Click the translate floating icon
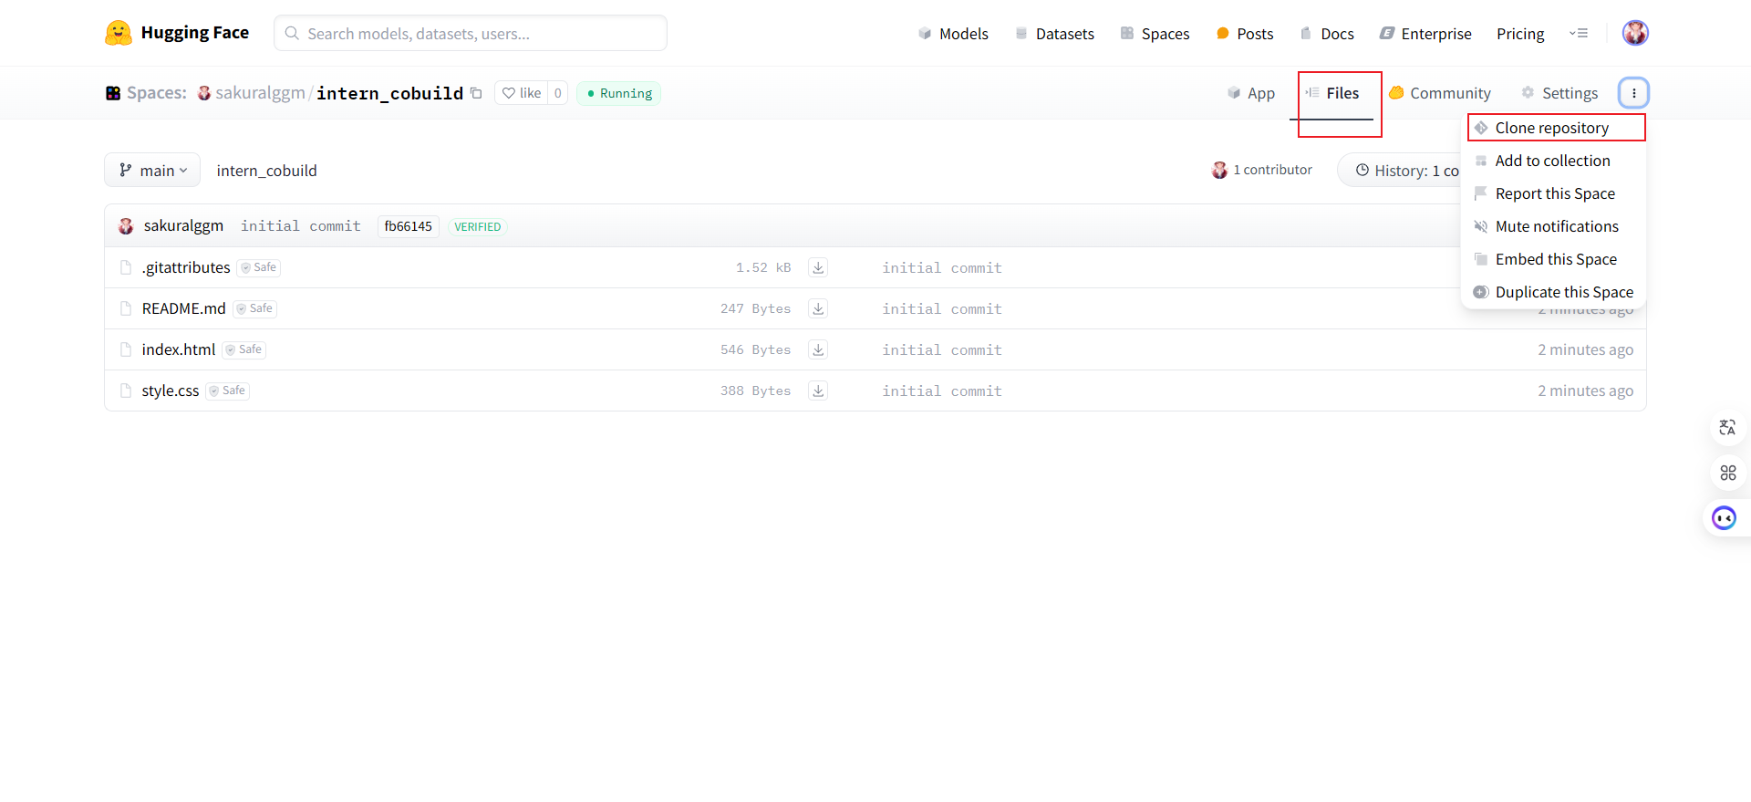This screenshot has width=1751, height=802. tap(1727, 427)
